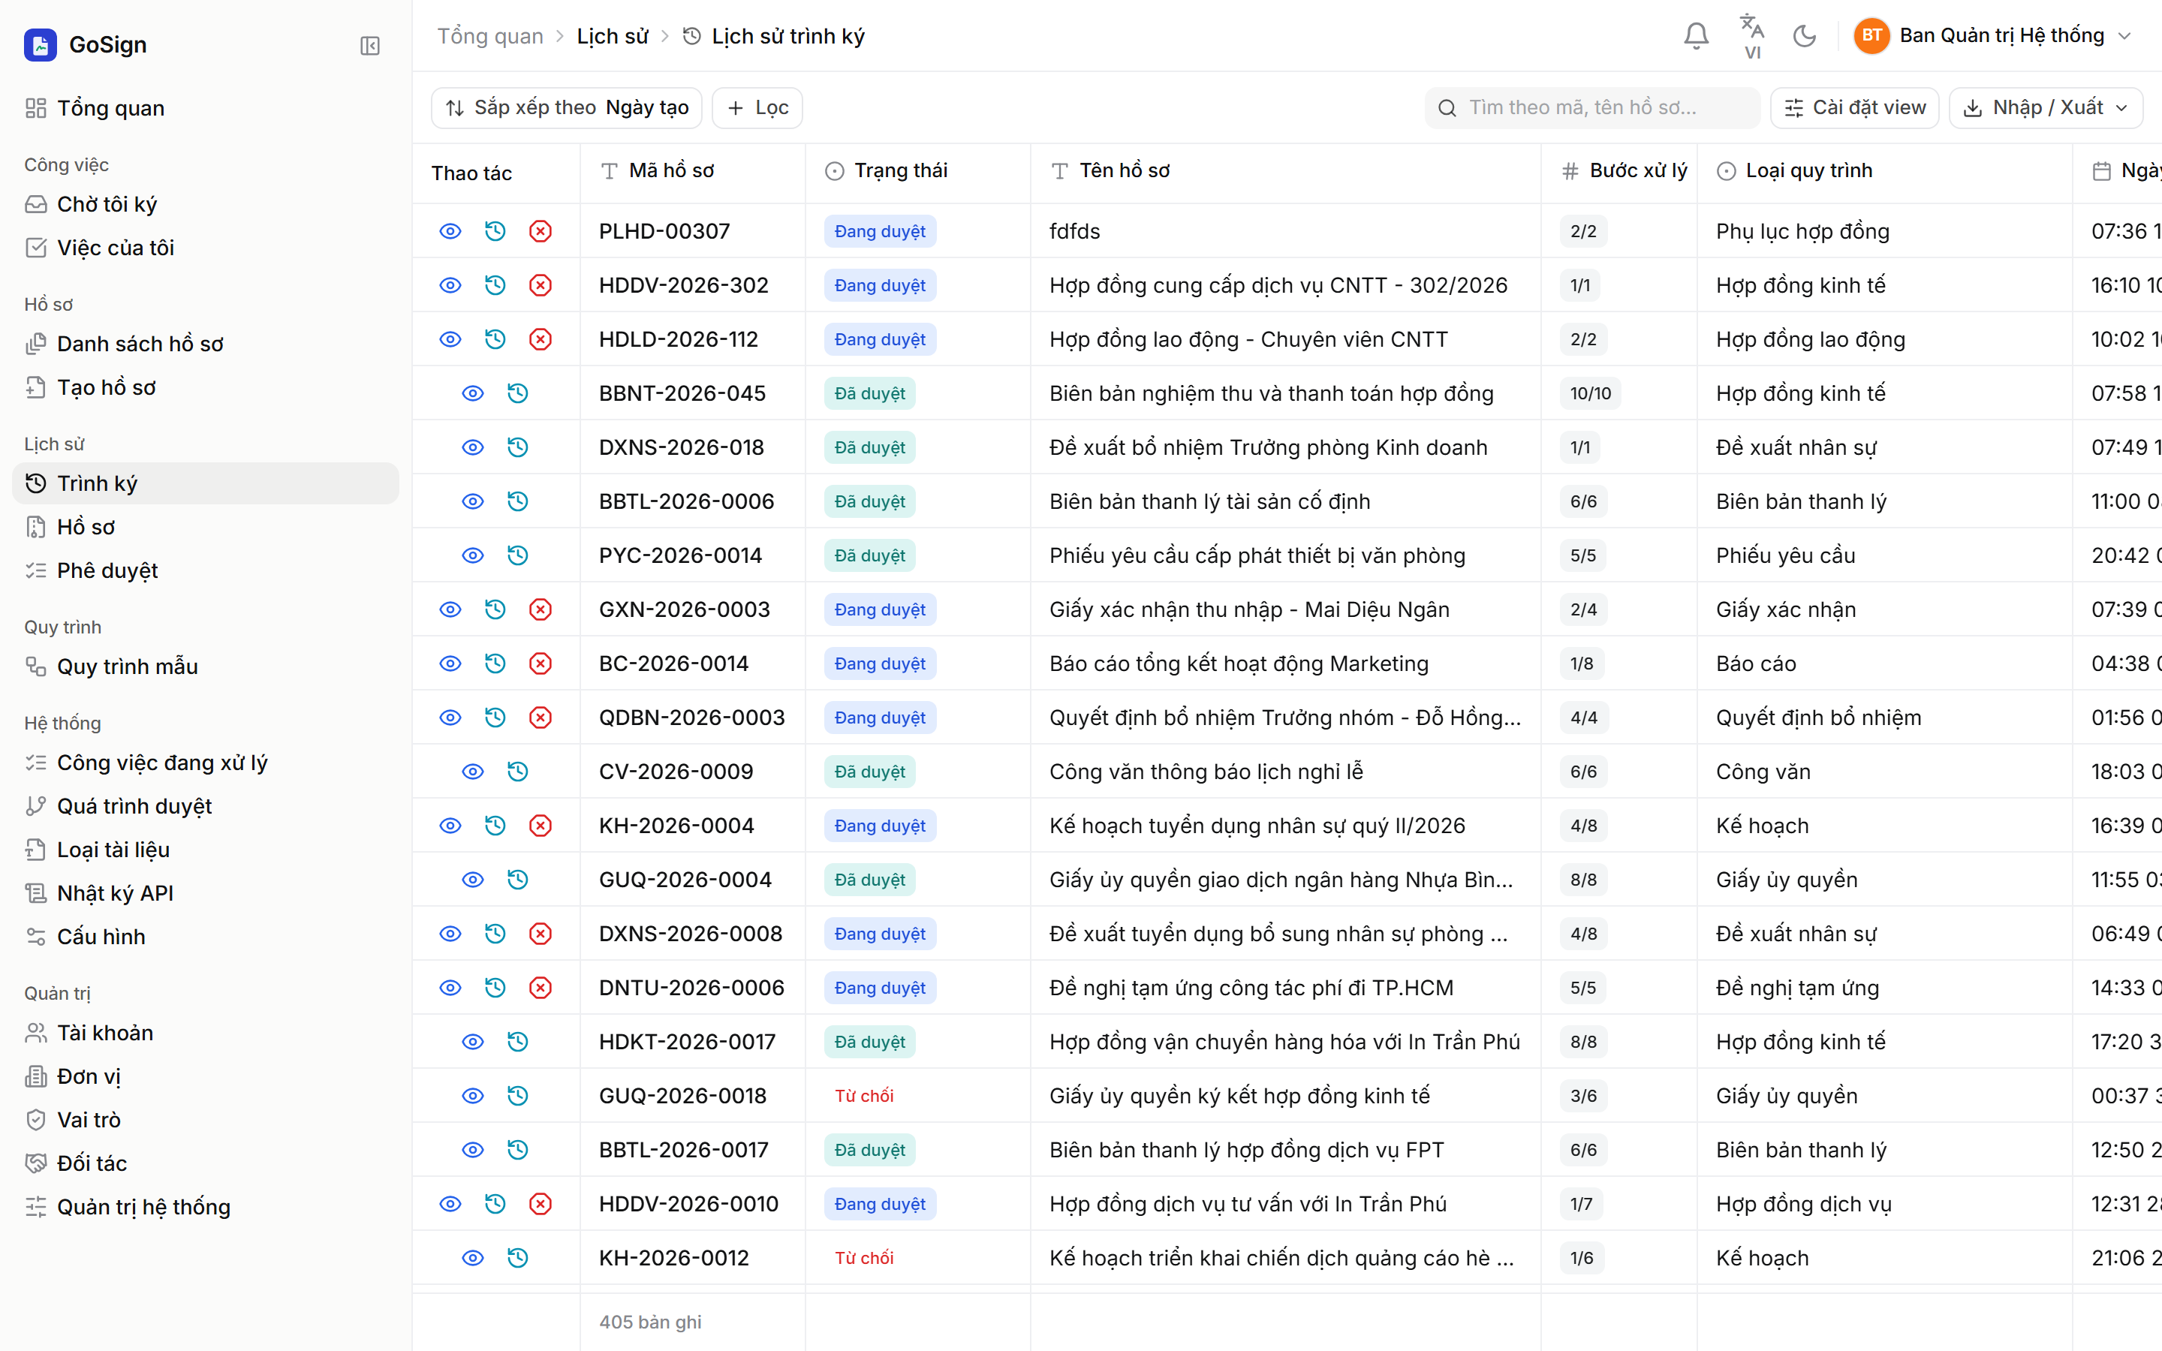Click the Tổng quan breadcrumb link
2162x1351 pixels.
coord(489,36)
